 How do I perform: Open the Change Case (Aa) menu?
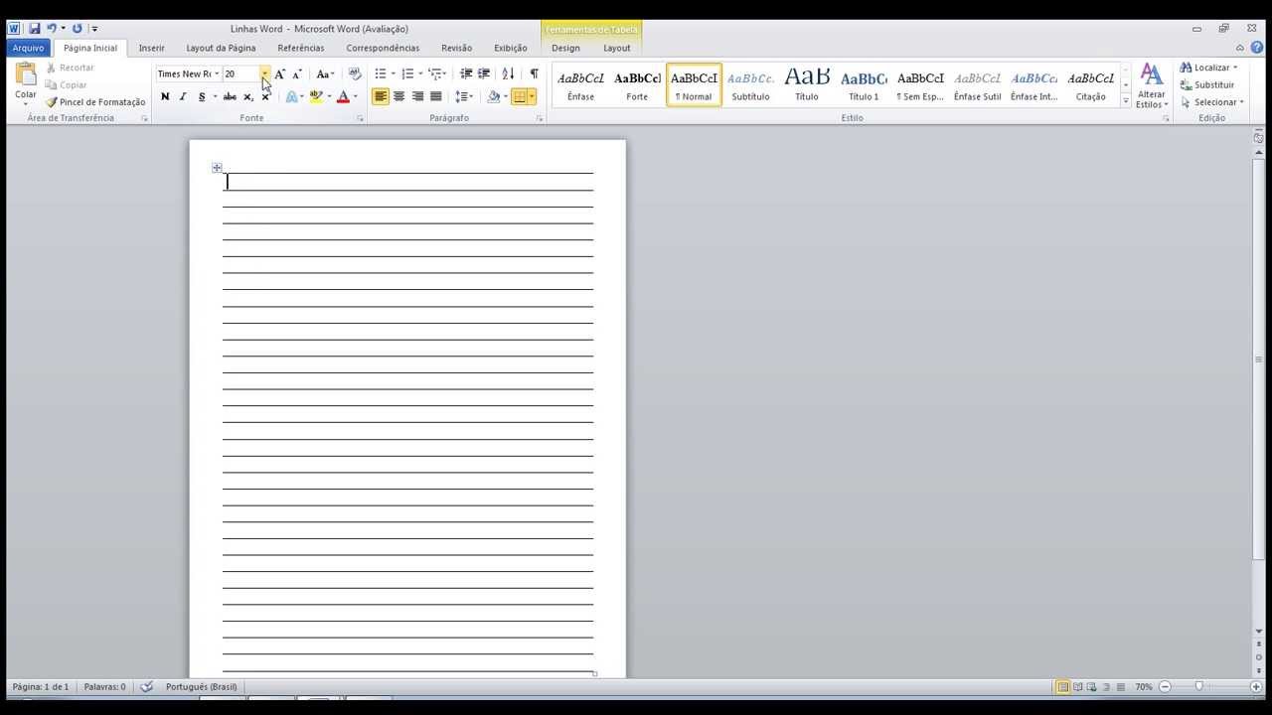[325, 73]
